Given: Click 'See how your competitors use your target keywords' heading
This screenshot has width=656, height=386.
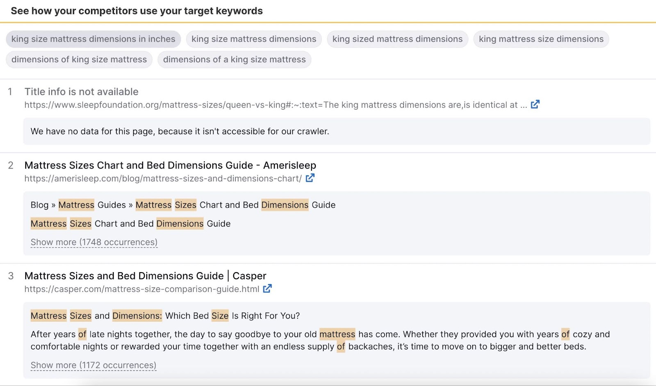Looking at the screenshot, I should pyautogui.click(x=137, y=11).
